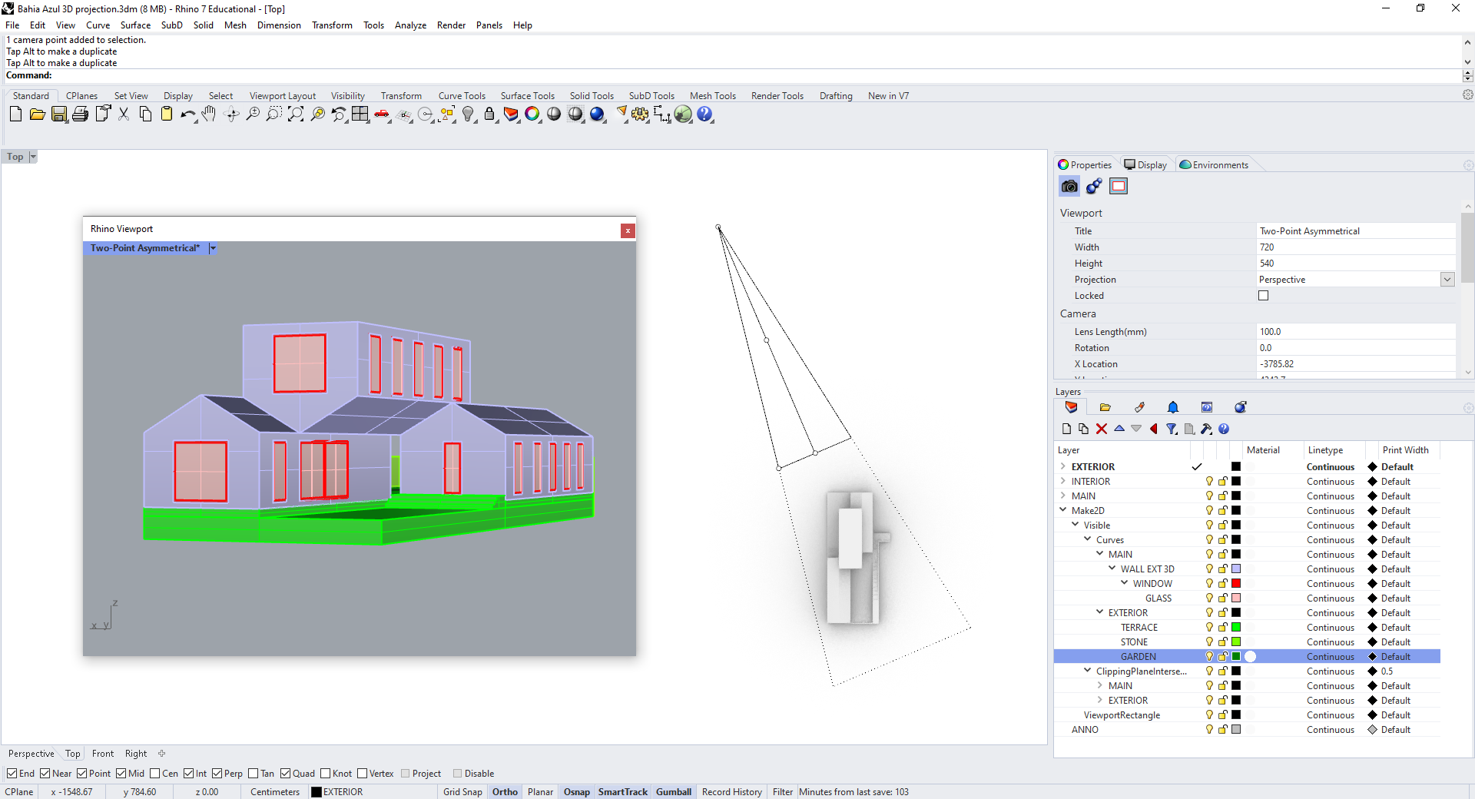
Task: Click the Zoom Extents toolbar icon
Action: (296, 114)
